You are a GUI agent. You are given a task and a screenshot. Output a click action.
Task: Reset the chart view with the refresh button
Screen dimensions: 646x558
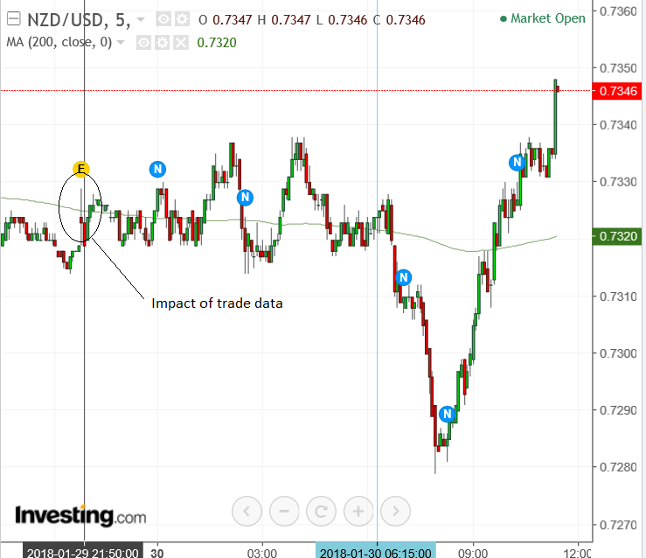321,511
